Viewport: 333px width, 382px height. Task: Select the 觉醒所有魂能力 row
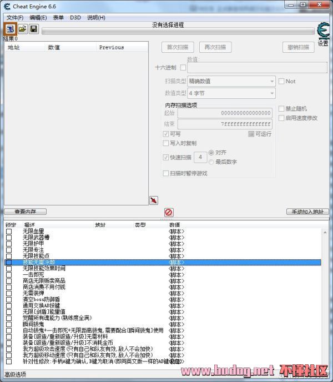pos(163,318)
